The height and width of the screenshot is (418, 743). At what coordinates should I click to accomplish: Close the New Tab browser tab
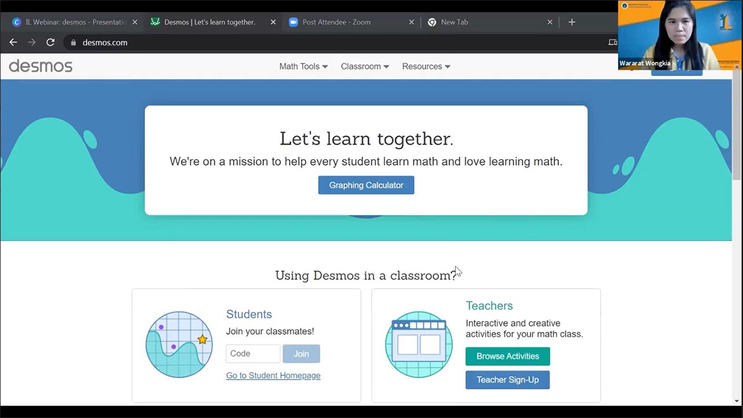click(550, 22)
